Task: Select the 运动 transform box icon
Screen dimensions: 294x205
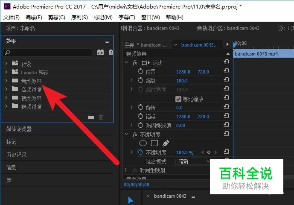Action: [146, 63]
